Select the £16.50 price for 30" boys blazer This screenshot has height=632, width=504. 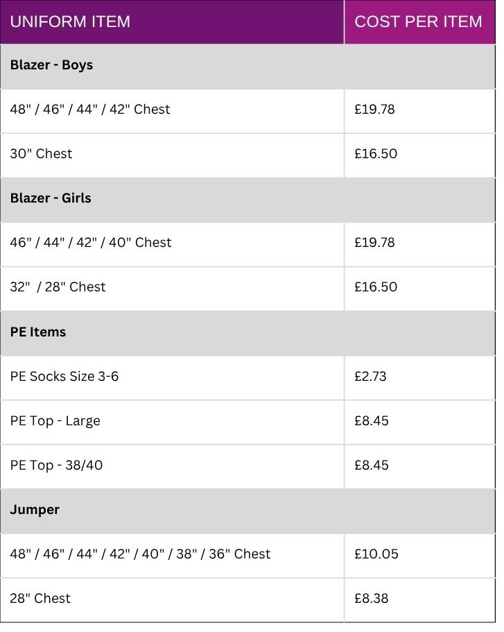point(375,154)
